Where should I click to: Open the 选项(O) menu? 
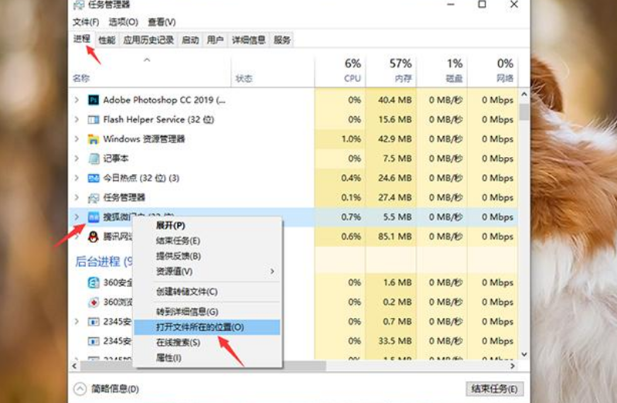point(123,22)
